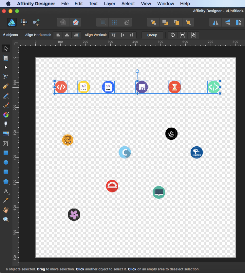The image size is (245, 273).
Task: Open the Artistic Text tool flyout
Action: pos(6,191)
